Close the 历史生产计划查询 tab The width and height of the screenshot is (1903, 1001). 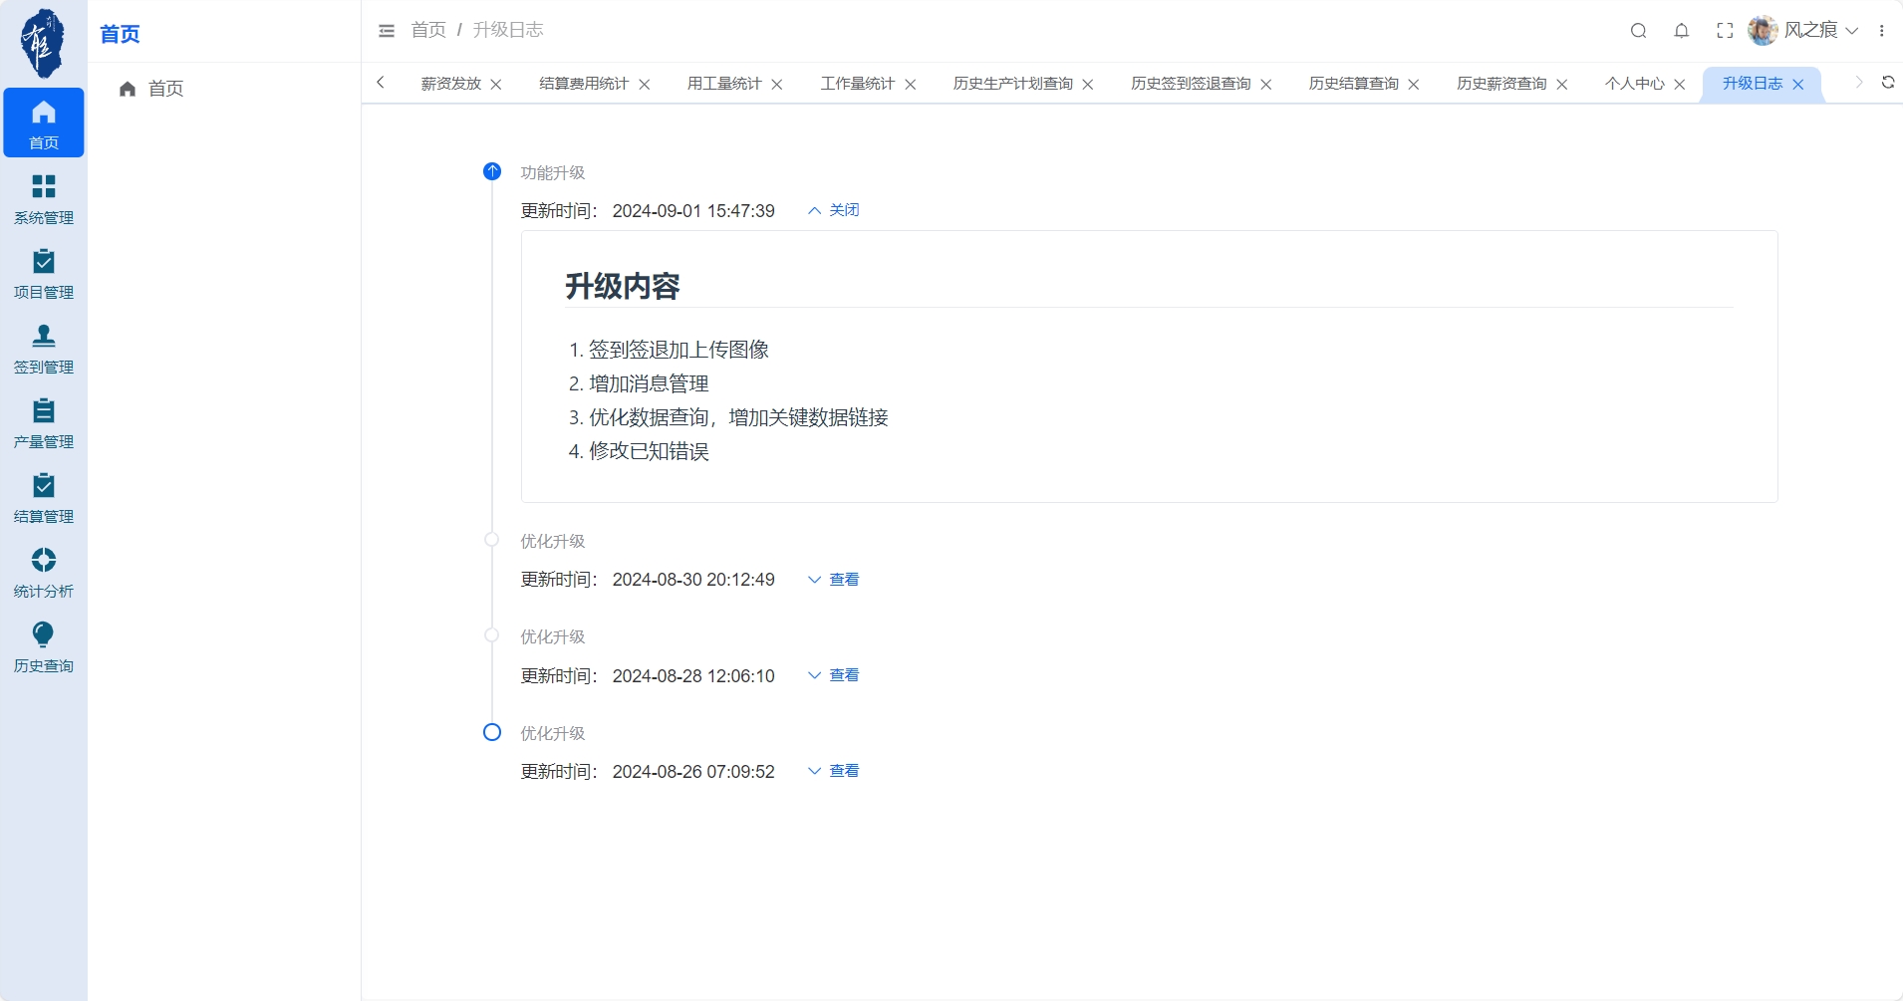point(1088,85)
